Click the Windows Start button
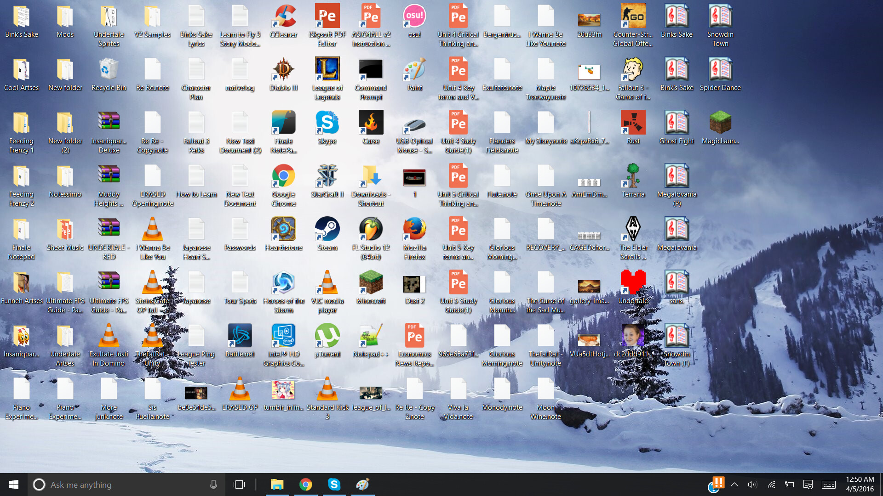 14,485
